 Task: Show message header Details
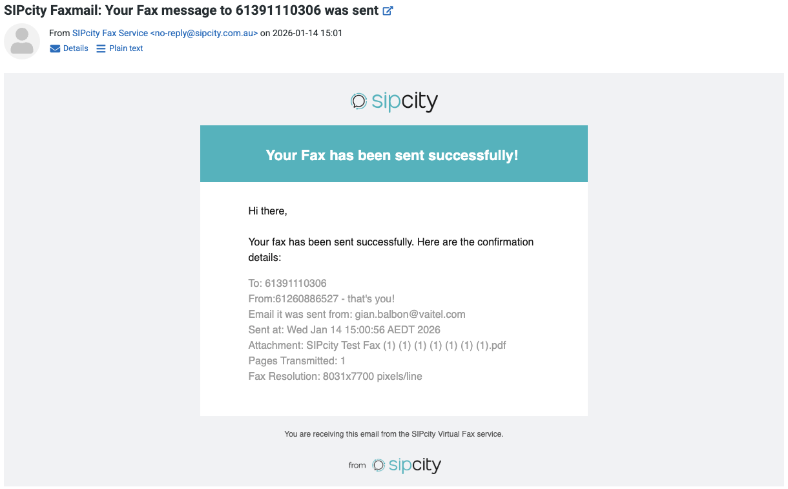(x=75, y=48)
